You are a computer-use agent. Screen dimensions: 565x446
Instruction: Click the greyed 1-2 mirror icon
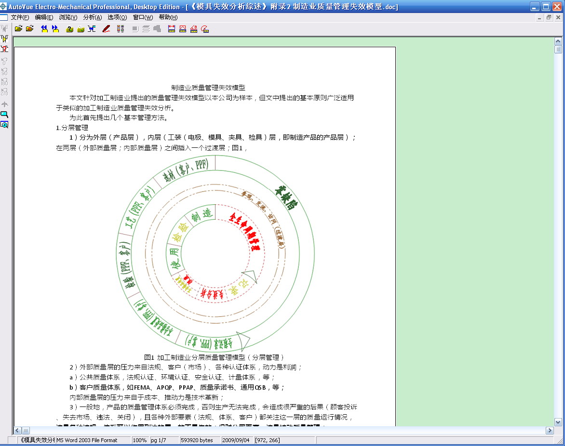(4, 28)
